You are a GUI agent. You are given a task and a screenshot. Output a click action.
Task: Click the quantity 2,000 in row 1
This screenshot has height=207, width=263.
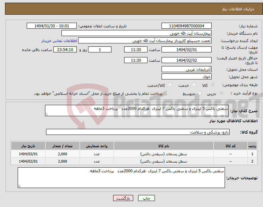62,154
